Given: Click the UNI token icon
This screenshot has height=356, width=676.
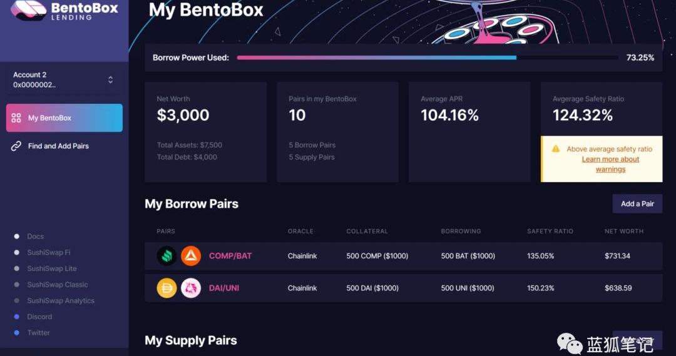Looking at the screenshot, I should [191, 288].
